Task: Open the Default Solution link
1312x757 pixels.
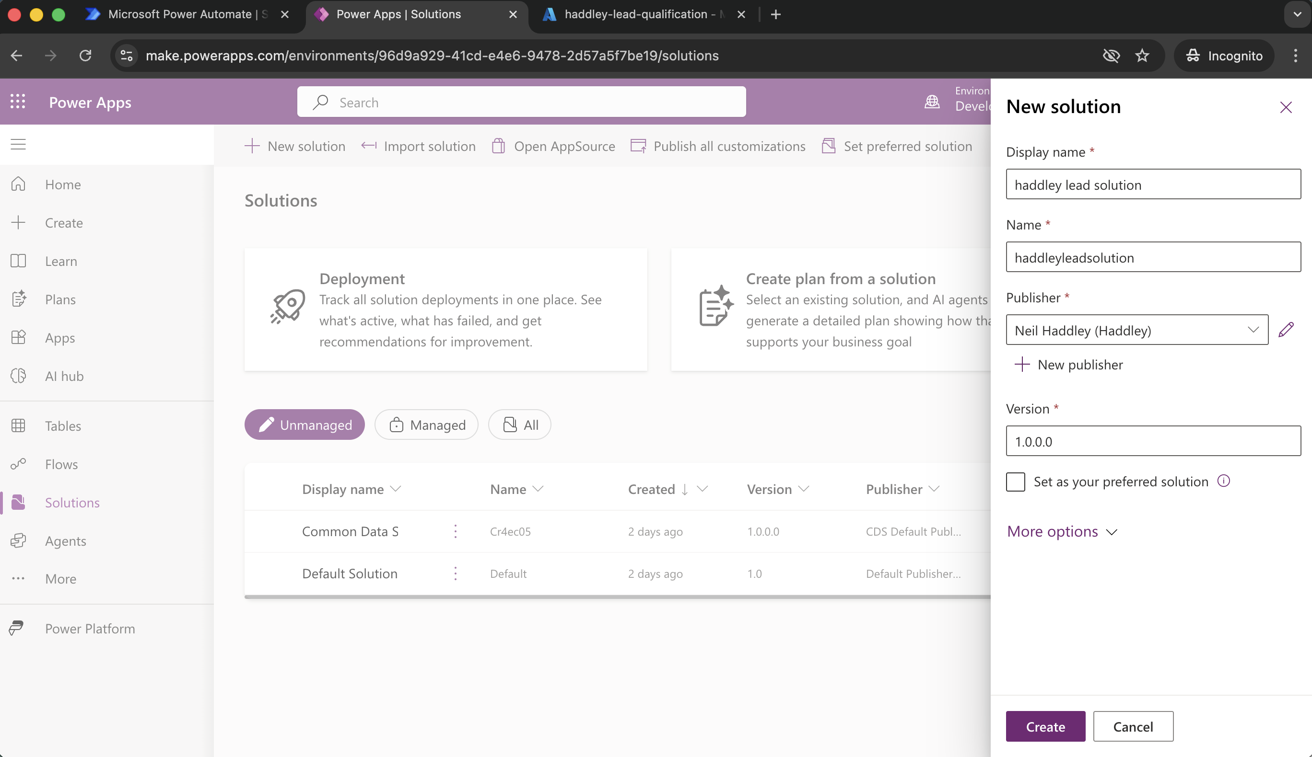Action: coord(350,573)
